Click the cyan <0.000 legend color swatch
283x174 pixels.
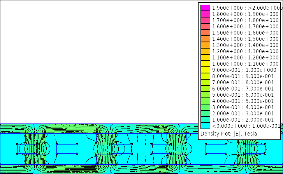pyautogui.click(x=205, y=126)
